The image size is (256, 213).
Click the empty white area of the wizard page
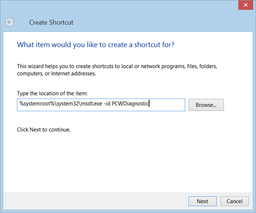pyautogui.click(x=128, y=162)
